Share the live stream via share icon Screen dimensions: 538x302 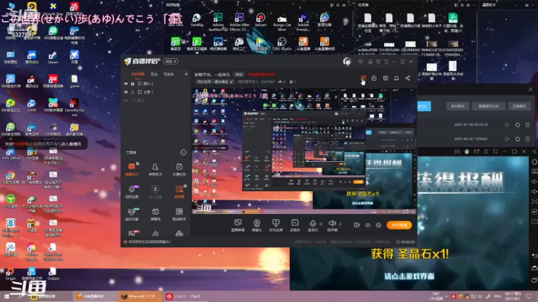[x=408, y=78]
